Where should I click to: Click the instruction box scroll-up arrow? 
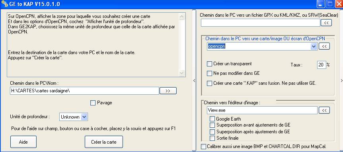tap(181, 16)
